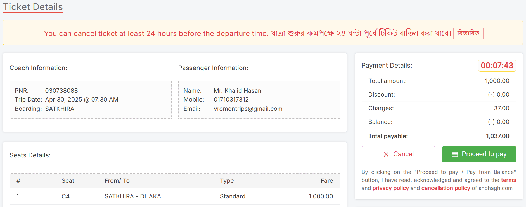Click the Type column header

(x=227, y=181)
